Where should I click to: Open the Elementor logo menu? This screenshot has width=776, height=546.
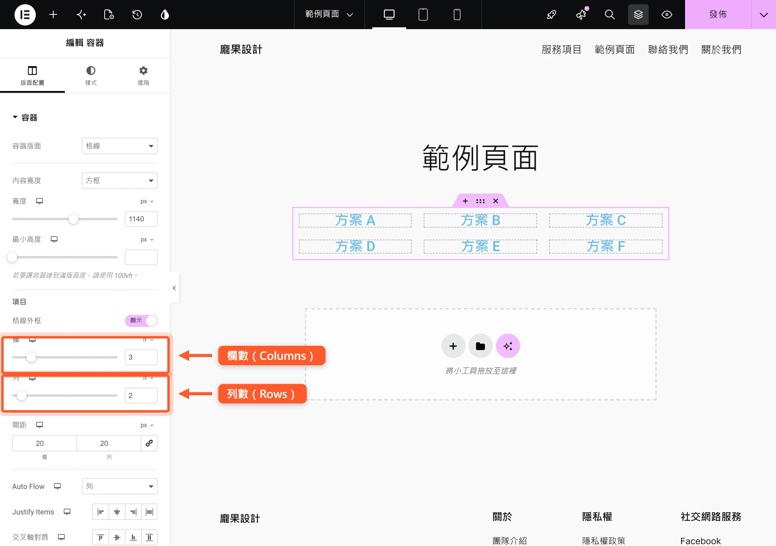click(x=25, y=15)
